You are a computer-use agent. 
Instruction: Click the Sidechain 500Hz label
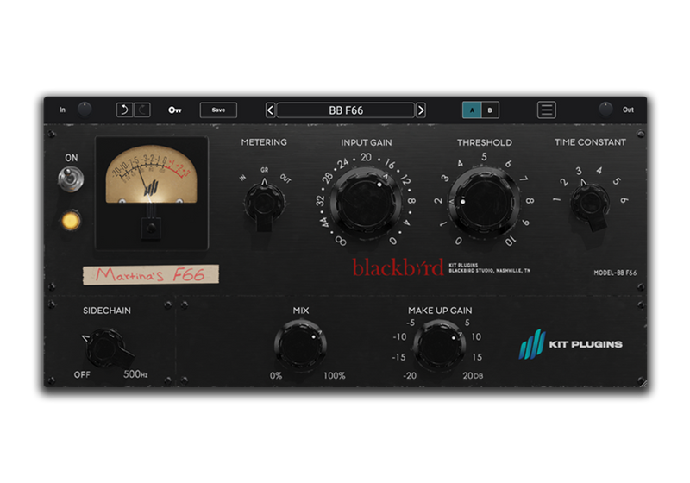click(x=135, y=374)
